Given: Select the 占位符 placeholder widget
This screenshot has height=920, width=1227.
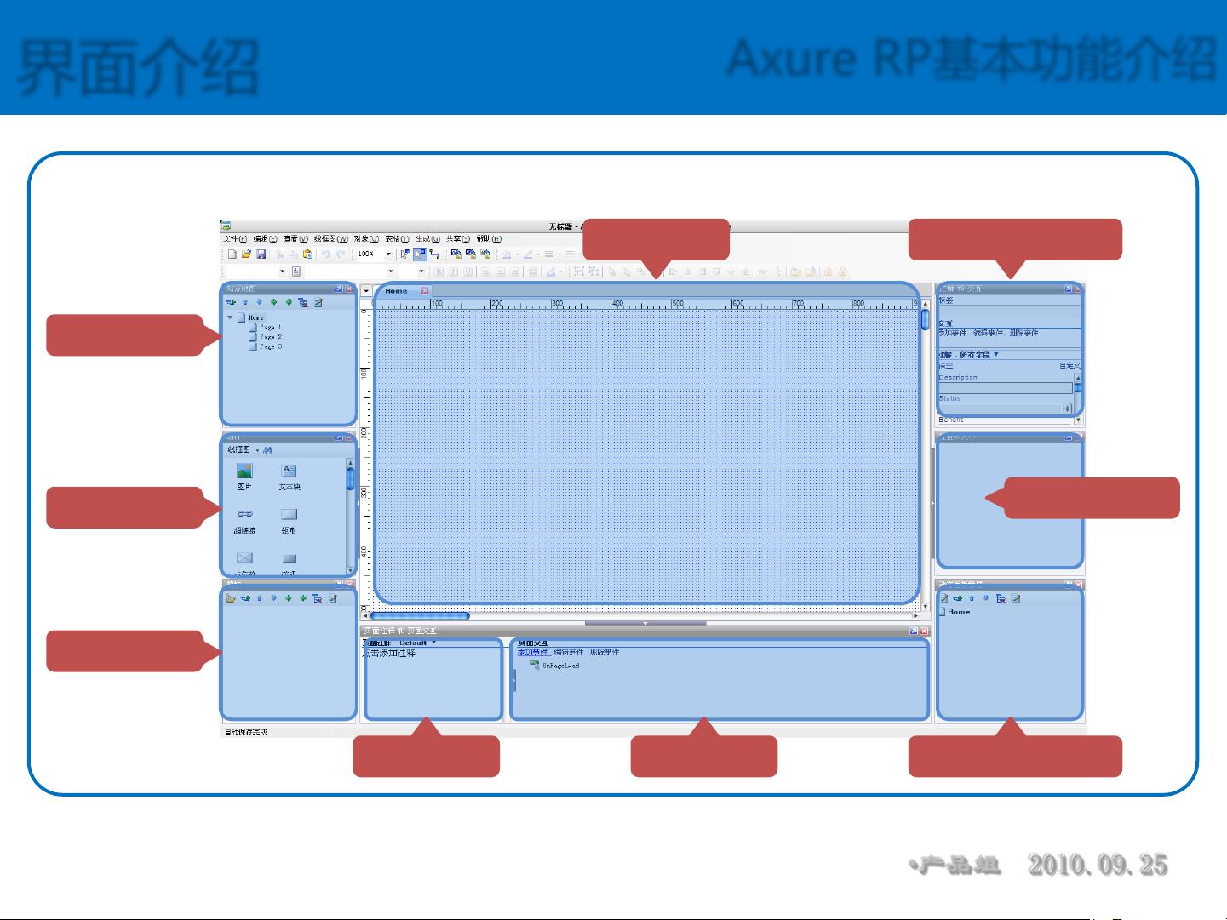Looking at the screenshot, I should click(x=245, y=559).
